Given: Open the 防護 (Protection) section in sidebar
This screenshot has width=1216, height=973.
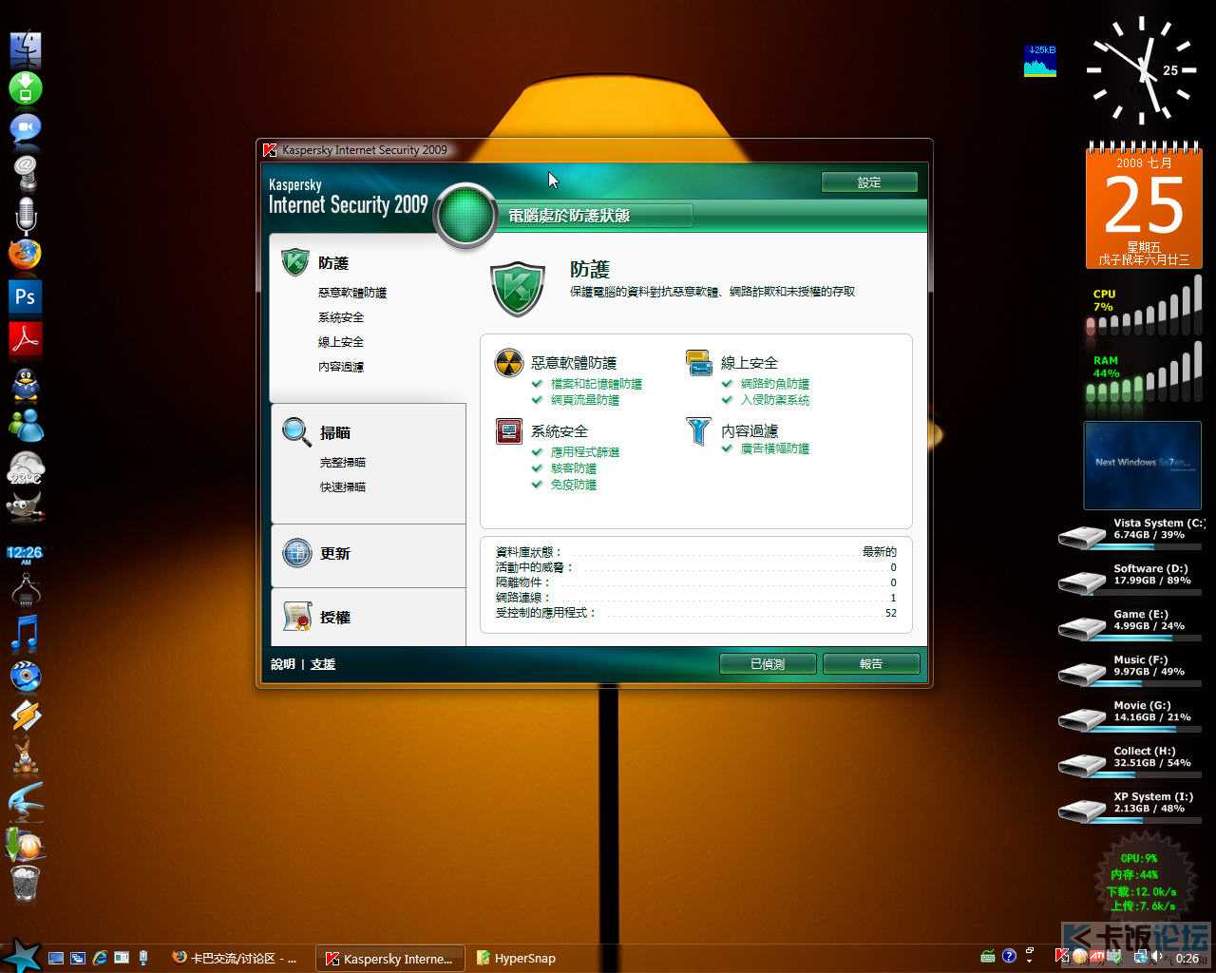Looking at the screenshot, I should tap(333, 263).
